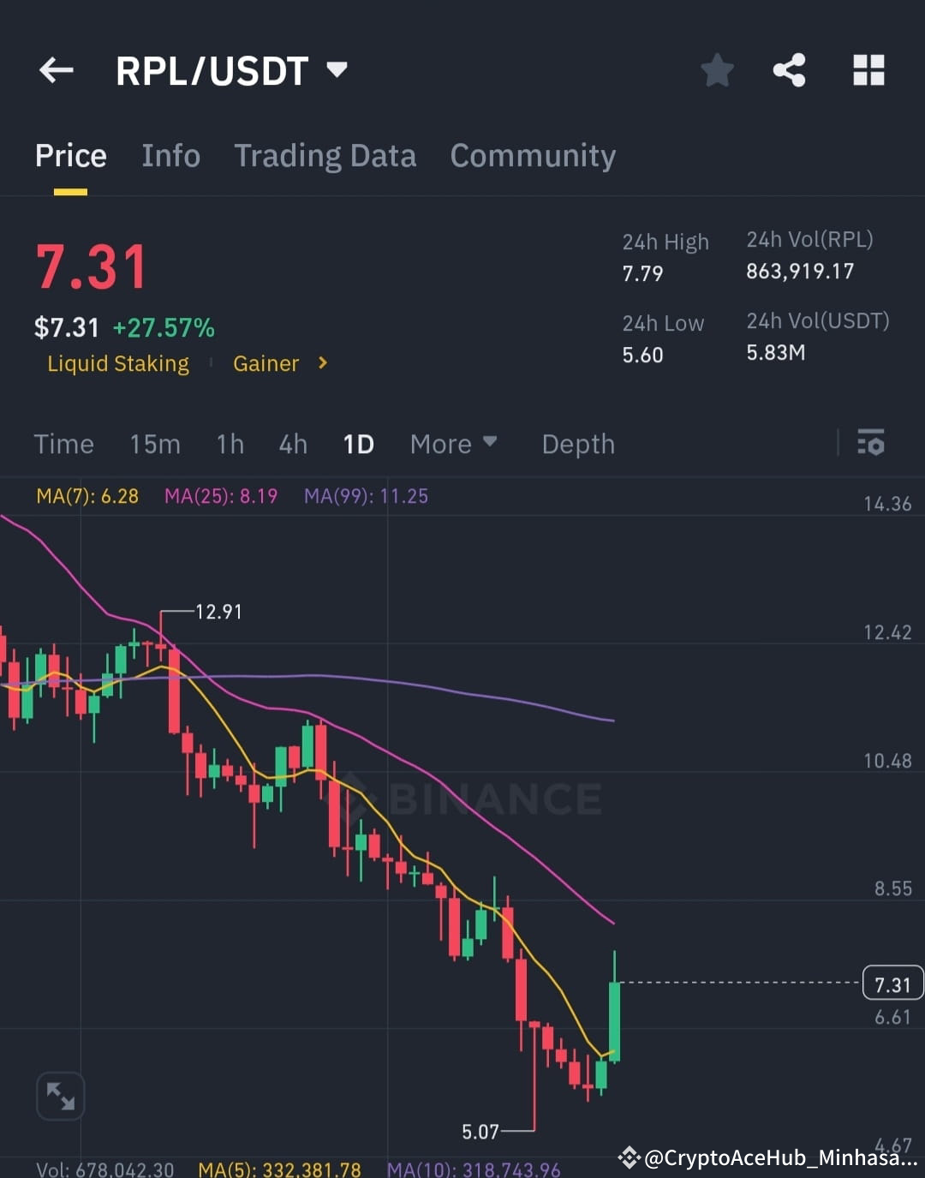Tap the share icon
925x1178 pixels.
pyautogui.click(x=789, y=70)
